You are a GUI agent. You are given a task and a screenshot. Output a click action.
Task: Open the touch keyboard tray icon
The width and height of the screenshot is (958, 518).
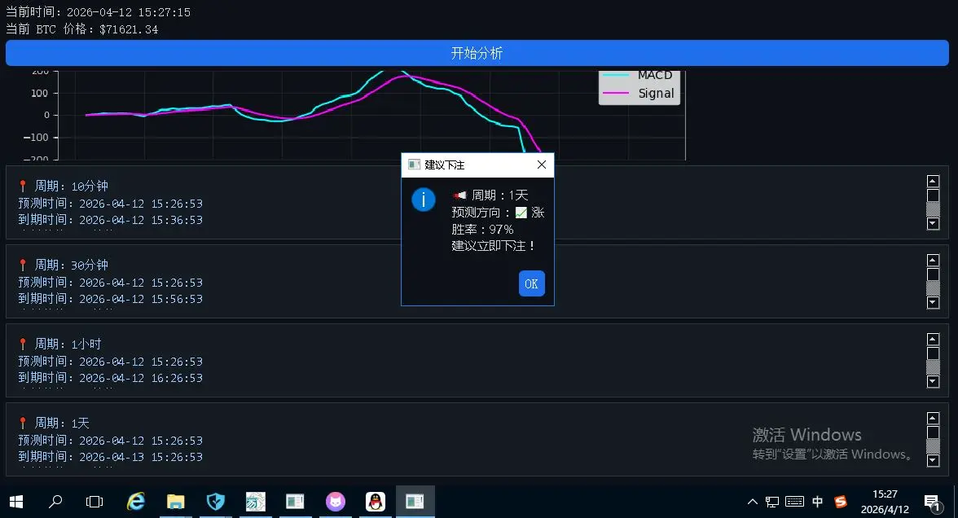(794, 502)
